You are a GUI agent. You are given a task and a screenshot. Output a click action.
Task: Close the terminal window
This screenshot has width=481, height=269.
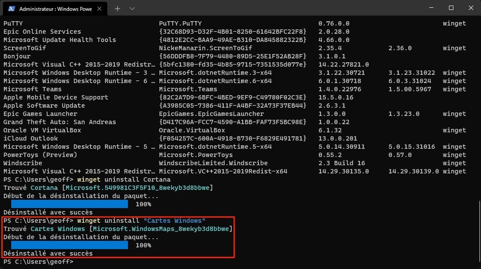pyautogui.click(x=471, y=8)
